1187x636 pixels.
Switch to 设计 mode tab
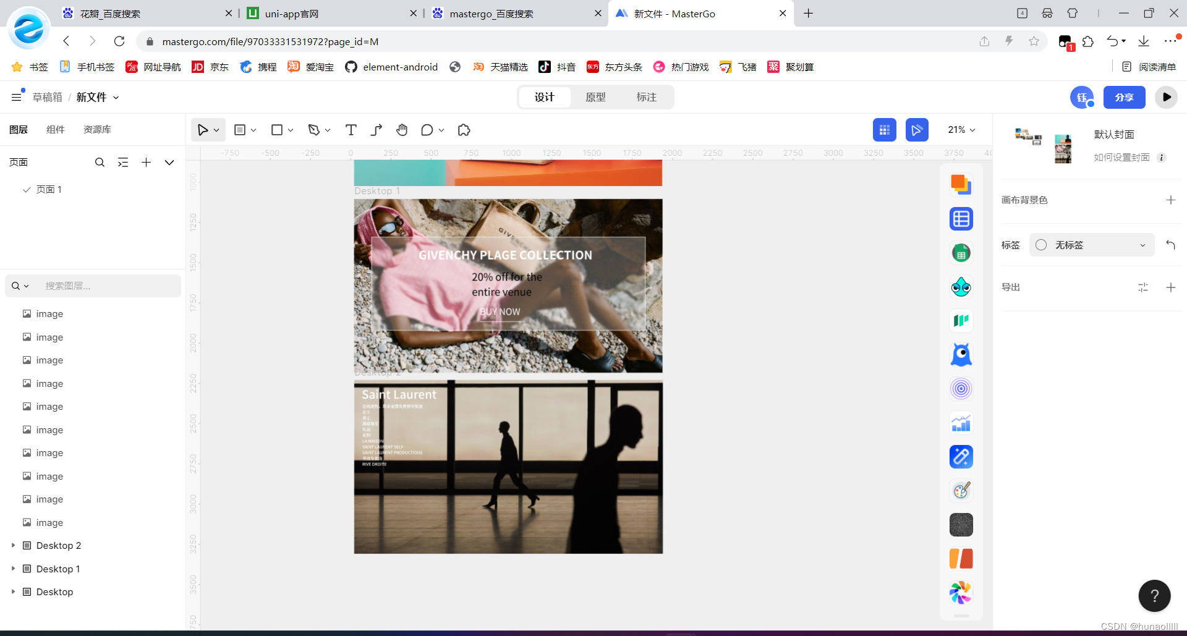click(x=545, y=97)
